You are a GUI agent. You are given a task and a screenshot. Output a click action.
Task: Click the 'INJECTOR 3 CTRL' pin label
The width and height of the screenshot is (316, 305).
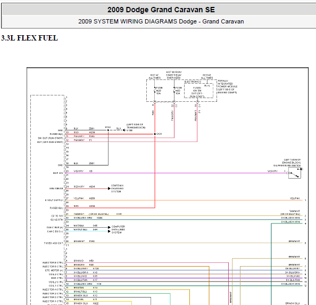tap(53, 293)
